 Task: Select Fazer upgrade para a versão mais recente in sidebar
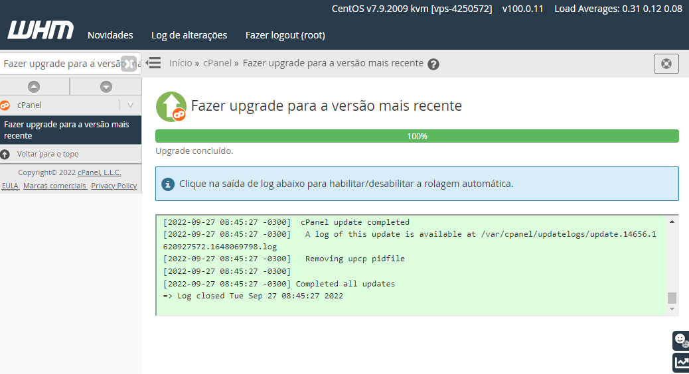point(71,130)
